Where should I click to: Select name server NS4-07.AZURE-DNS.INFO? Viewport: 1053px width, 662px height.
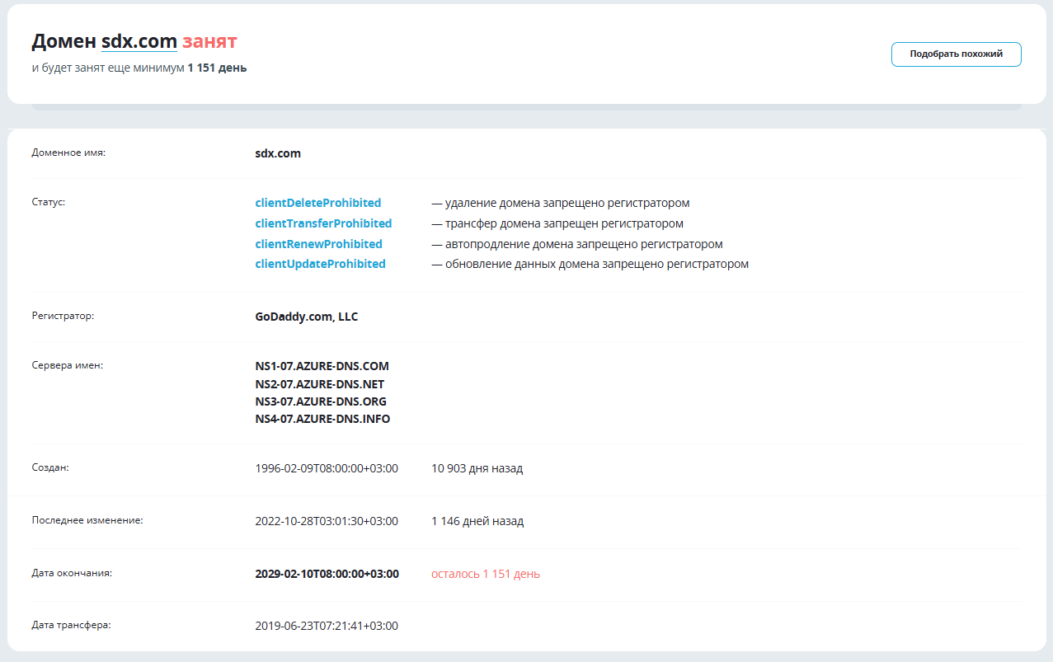pyautogui.click(x=323, y=420)
